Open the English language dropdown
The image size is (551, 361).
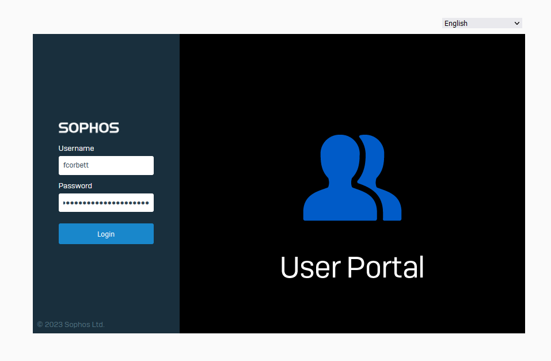tap(482, 23)
